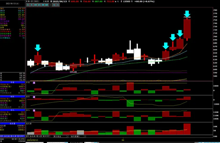This screenshot has width=220, height=143.
Task: Click the SMA5 row in the indicator list
Action: (x=12, y=9)
